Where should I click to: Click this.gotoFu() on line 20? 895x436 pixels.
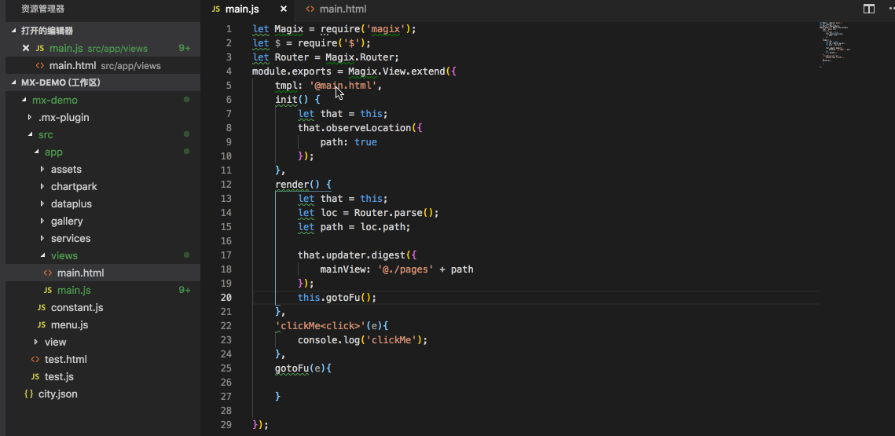pos(334,297)
